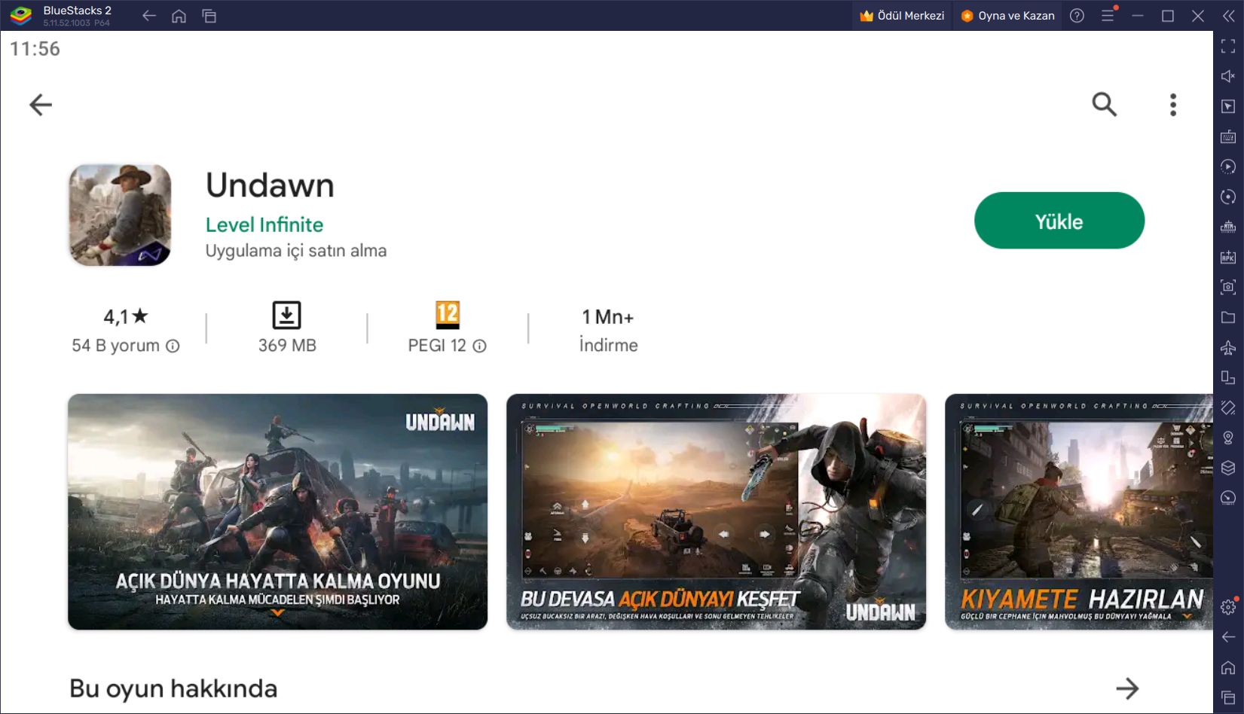Trigger shake with the sidebar shake icon
The height and width of the screenshot is (714, 1244).
tap(1228, 407)
